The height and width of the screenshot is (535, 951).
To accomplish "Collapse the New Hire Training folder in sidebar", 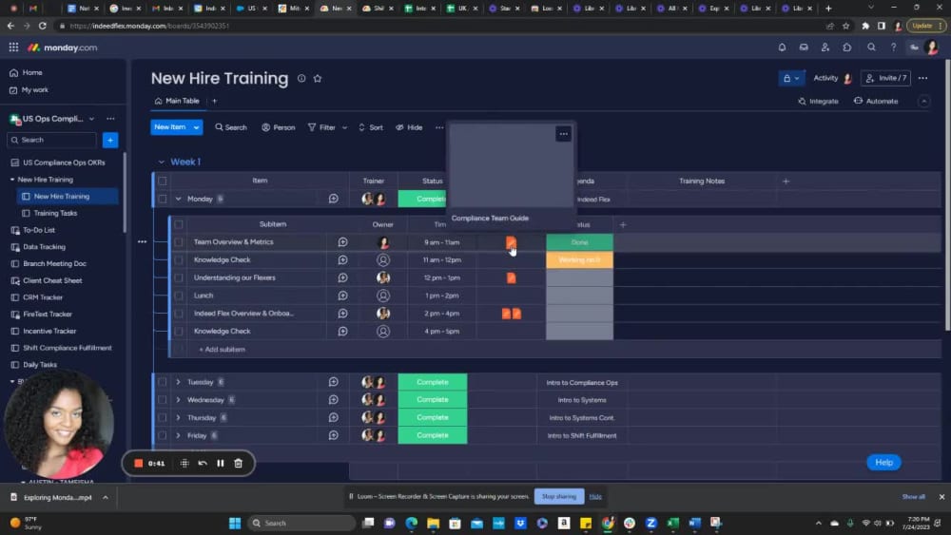I will coord(12,180).
